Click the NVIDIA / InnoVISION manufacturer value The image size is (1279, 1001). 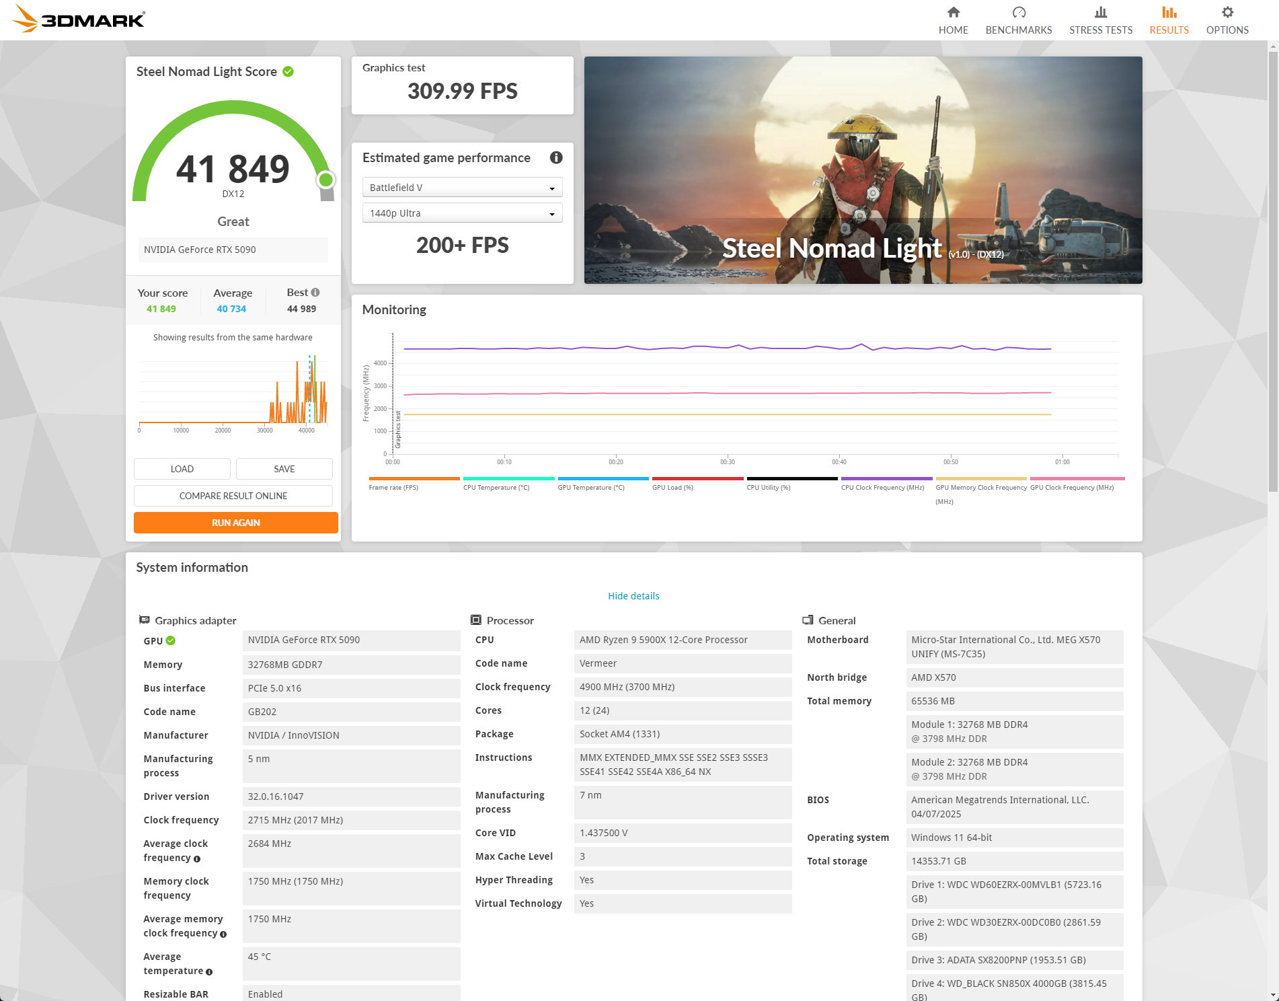pyautogui.click(x=351, y=735)
